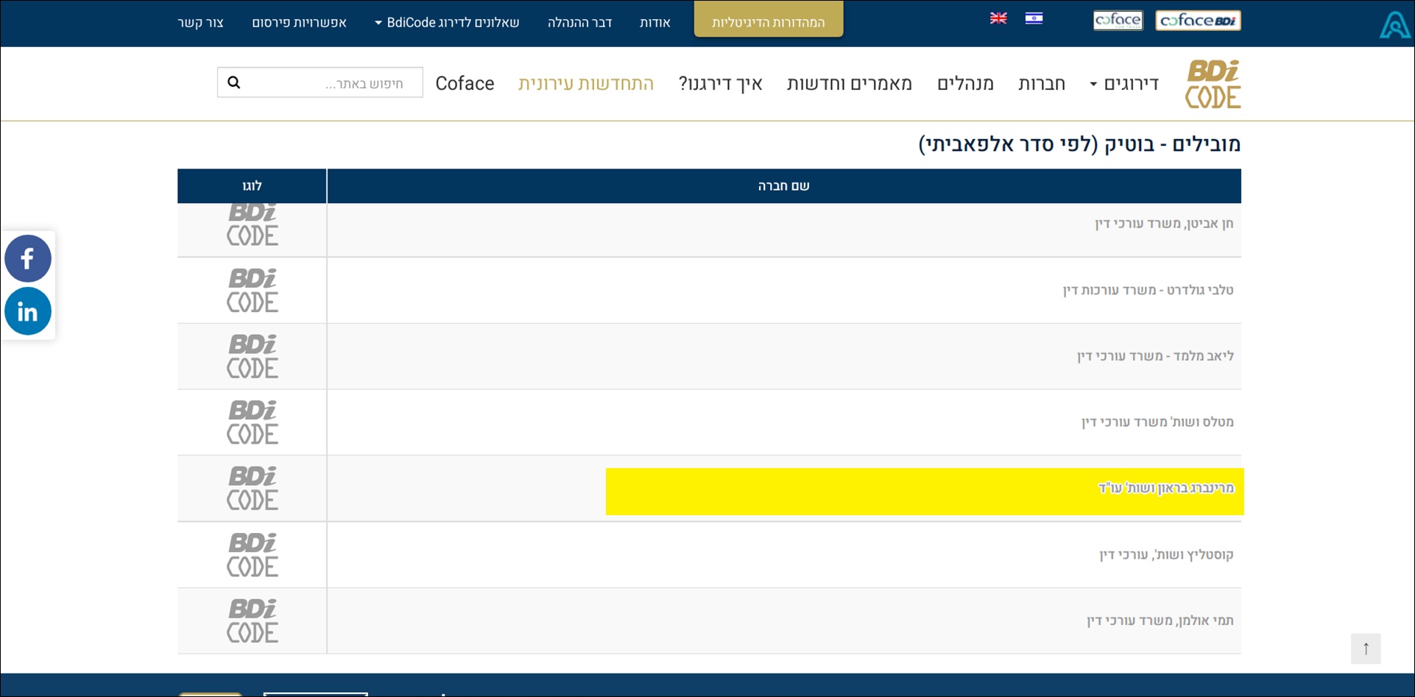Expand the שאלונים לדירוג BdiCode dropdown
1415x697 pixels.
tap(447, 23)
